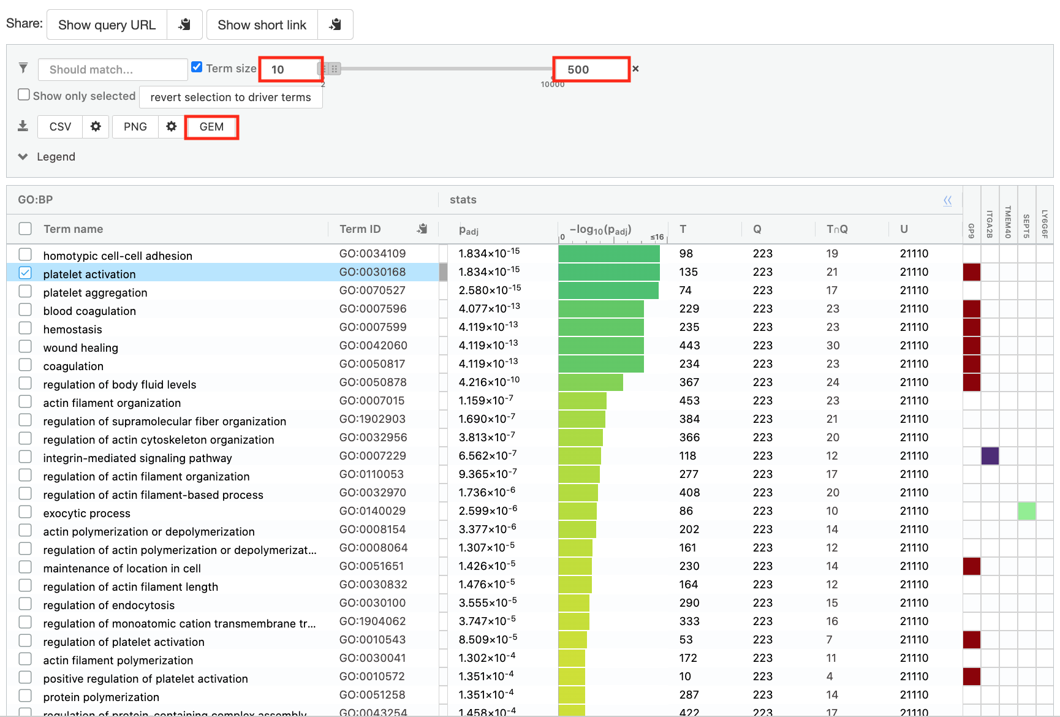This screenshot has width=1060, height=717.
Task: Copy the query URL to clipboard
Action: click(x=184, y=25)
